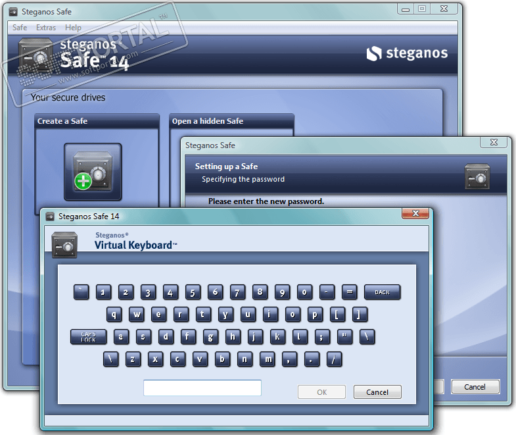Click the Create a Safe icon
516x435 pixels.
(93, 172)
